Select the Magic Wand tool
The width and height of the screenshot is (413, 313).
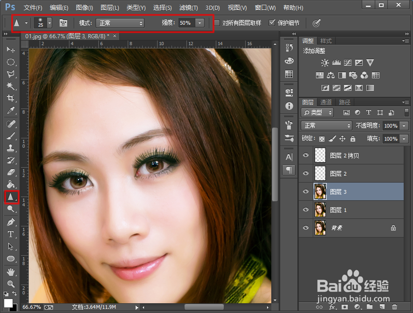(11, 86)
